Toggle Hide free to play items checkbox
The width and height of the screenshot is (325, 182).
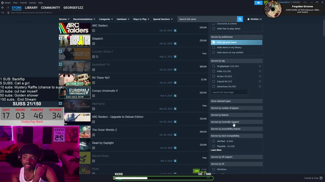click(214, 29)
